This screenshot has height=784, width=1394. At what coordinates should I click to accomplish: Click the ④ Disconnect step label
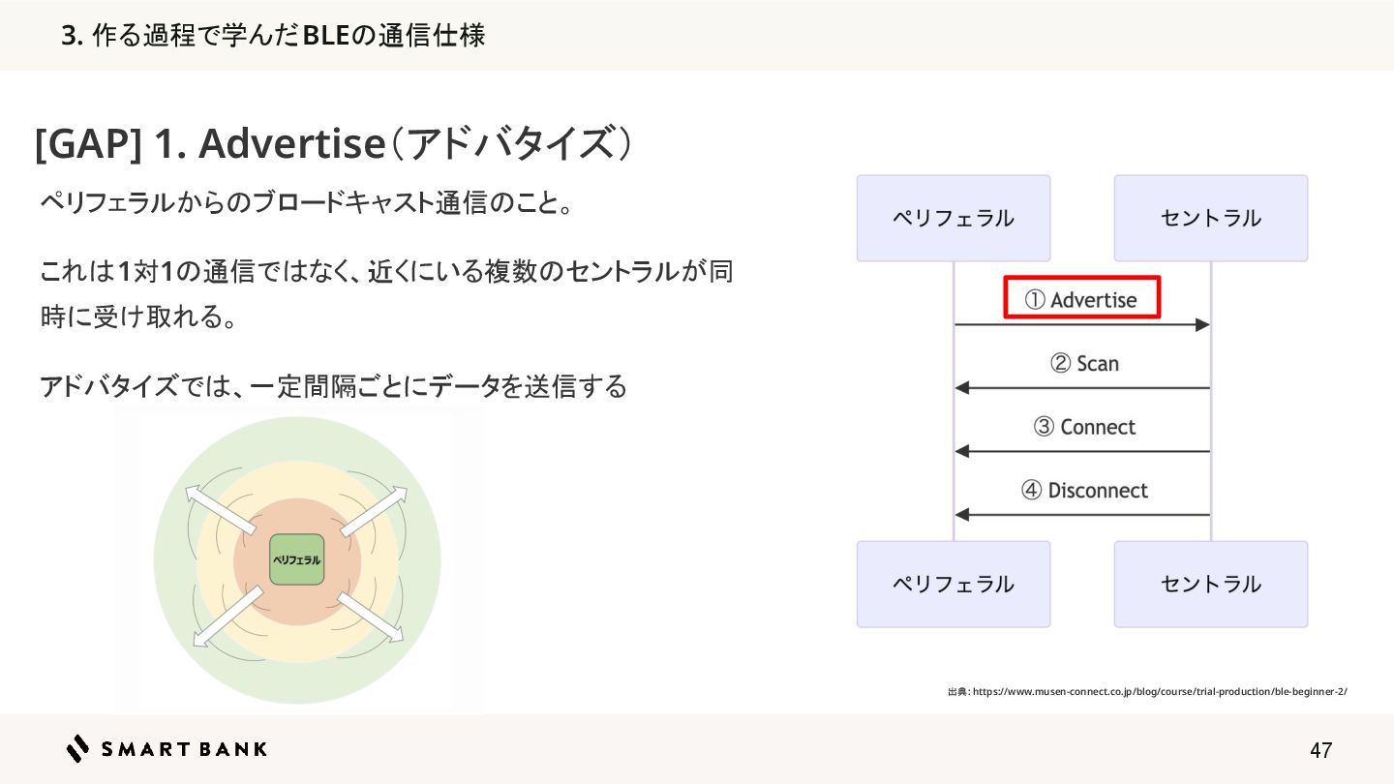(x=1084, y=491)
